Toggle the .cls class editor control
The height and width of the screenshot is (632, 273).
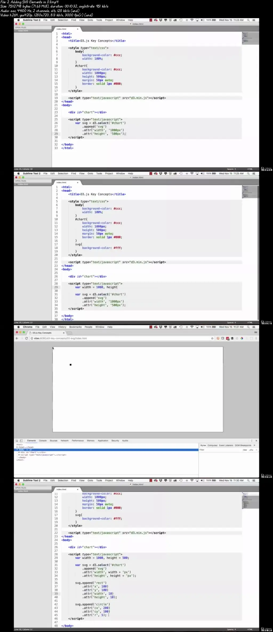(251, 450)
